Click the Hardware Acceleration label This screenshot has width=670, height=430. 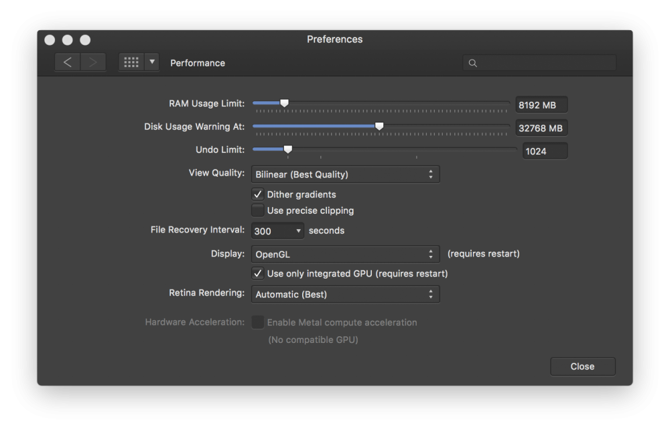click(x=195, y=322)
